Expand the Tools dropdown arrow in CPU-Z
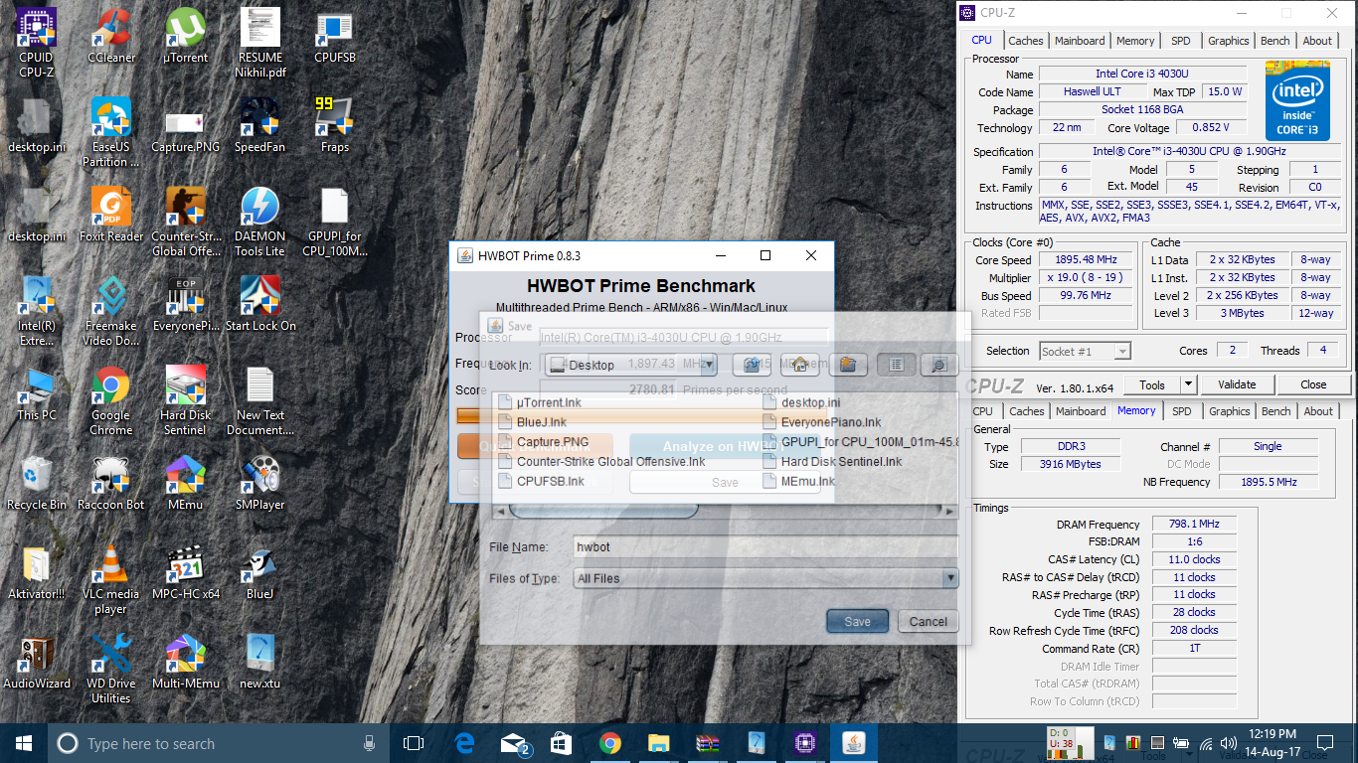 tap(1188, 384)
